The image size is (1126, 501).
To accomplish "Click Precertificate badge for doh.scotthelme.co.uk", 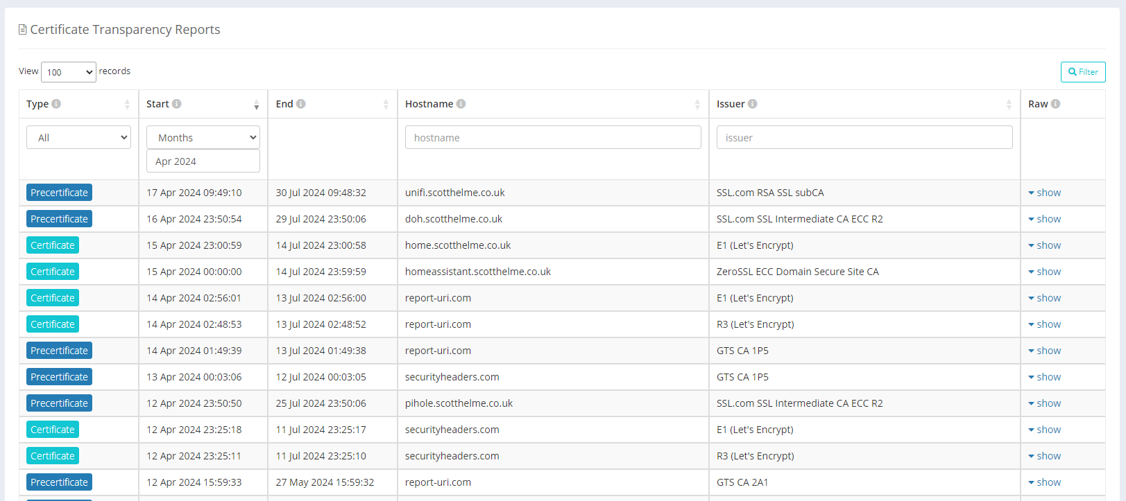I will pyautogui.click(x=60, y=219).
